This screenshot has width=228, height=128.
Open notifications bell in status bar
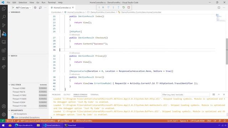(225, 121)
